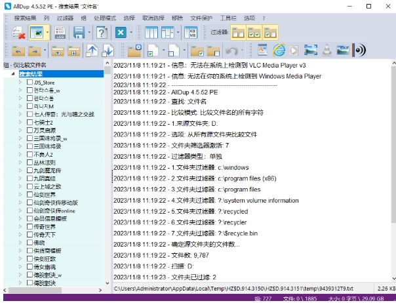Open the 处理模式 menu

pos(105,18)
